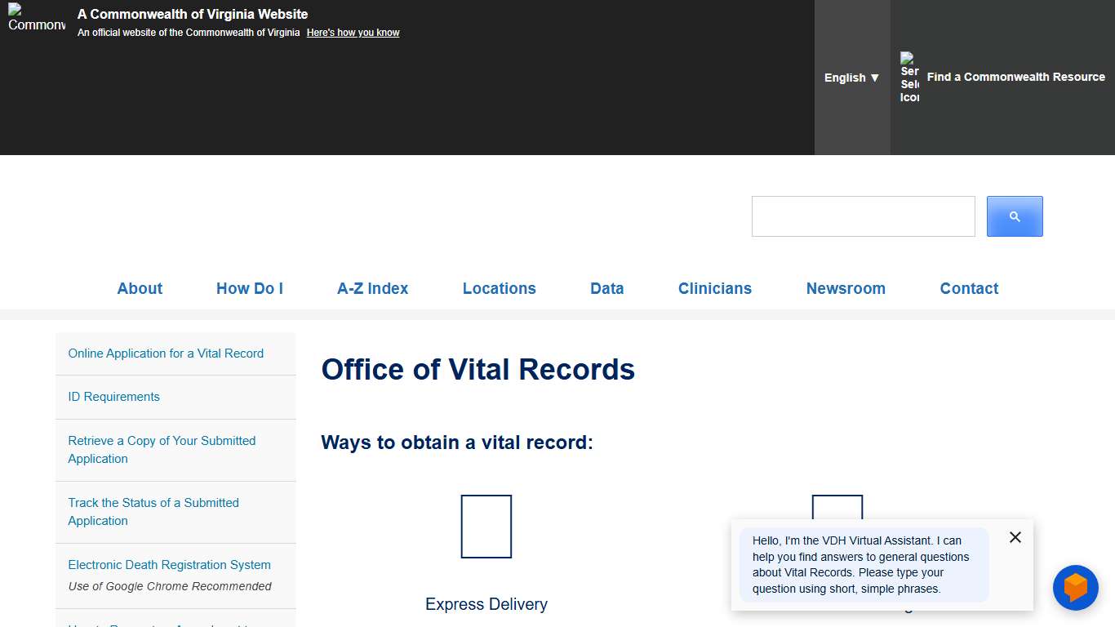Open the A-Z Index dropdown
Image resolution: width=1115 pixels, height=627 pixels.
click(x=372, y=288)
